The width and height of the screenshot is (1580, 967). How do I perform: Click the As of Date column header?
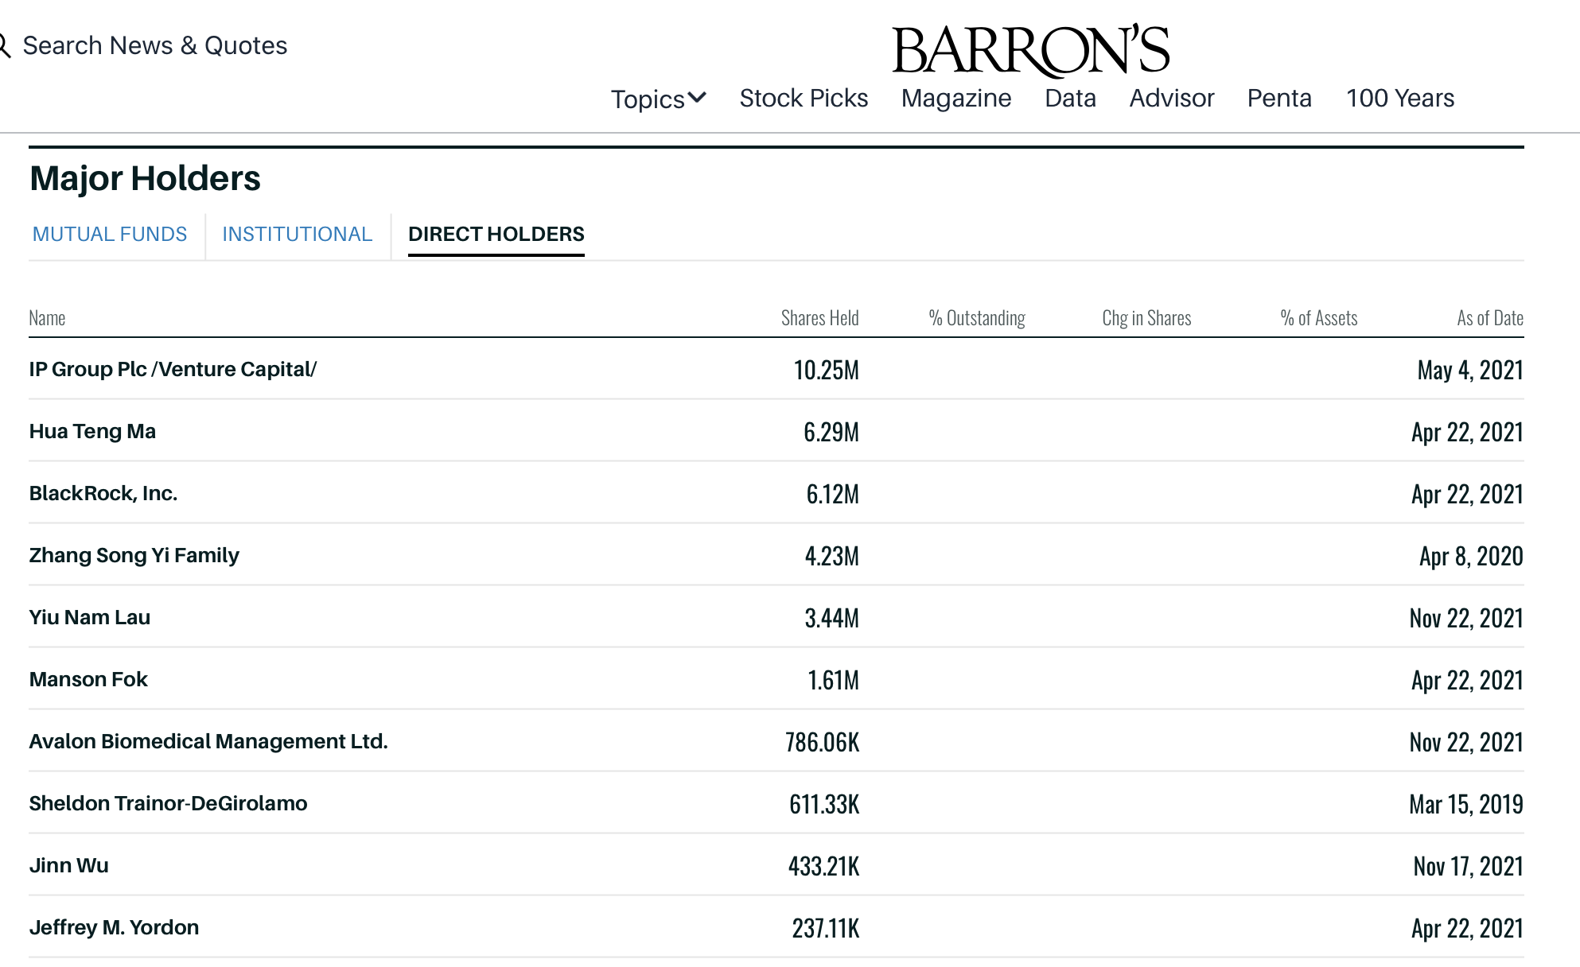tap(1489, 318)
